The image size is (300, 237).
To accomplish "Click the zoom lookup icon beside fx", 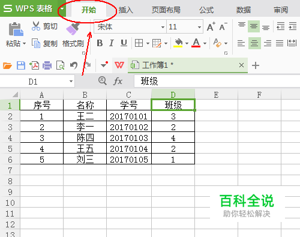I will point(103,81).
